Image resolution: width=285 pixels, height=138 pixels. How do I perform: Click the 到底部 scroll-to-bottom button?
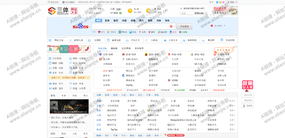pyautogui.click(x=247, y=106)
